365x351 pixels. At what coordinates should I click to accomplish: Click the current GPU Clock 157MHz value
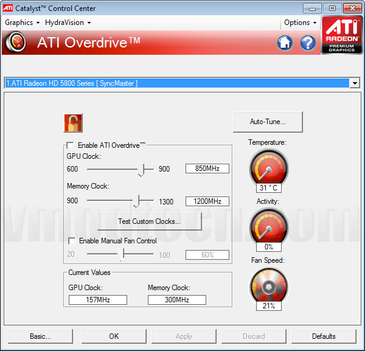[98, 299]
